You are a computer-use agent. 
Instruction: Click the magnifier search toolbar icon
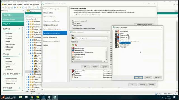[x=30, y=7]
